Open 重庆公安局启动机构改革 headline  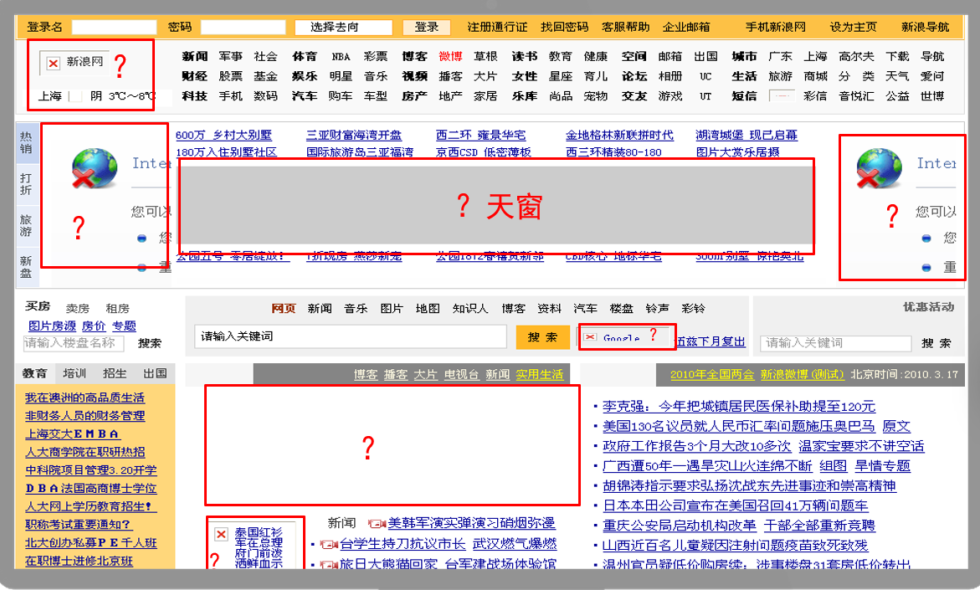(680, 526)
